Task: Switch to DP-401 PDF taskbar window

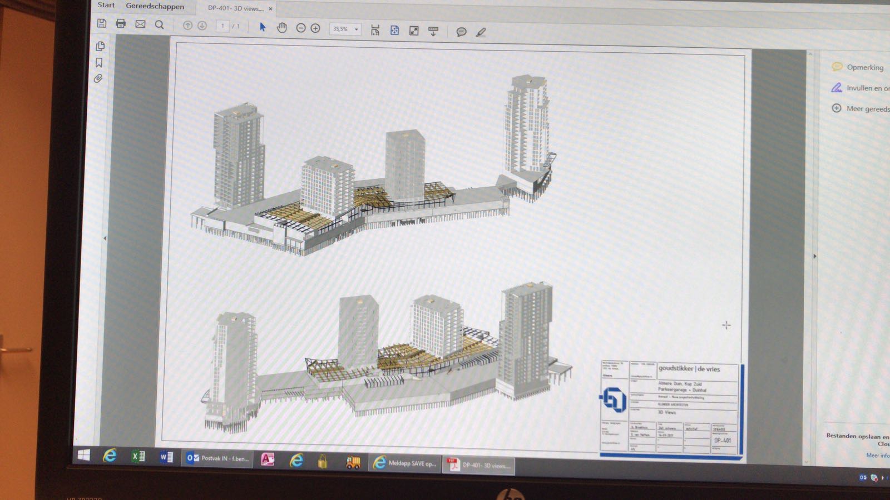Action: 479,466
